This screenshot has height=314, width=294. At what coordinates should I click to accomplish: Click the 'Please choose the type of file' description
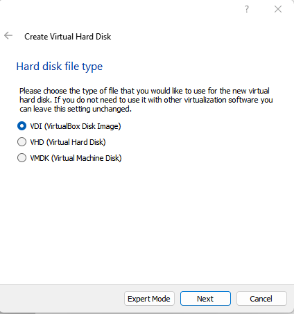tap(146, 100)
